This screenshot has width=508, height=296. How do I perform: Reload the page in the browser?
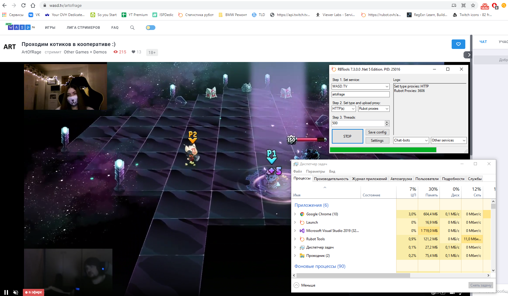pos(23,5)
